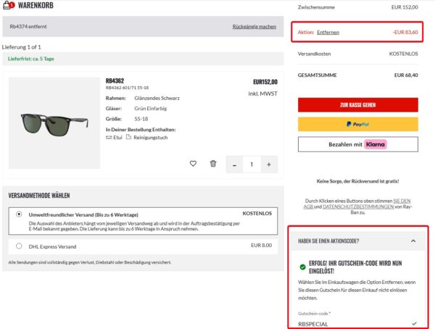Click Rückgängig machen undo link
The height and width of the screenshot is (329, 435).
(254, 27)
